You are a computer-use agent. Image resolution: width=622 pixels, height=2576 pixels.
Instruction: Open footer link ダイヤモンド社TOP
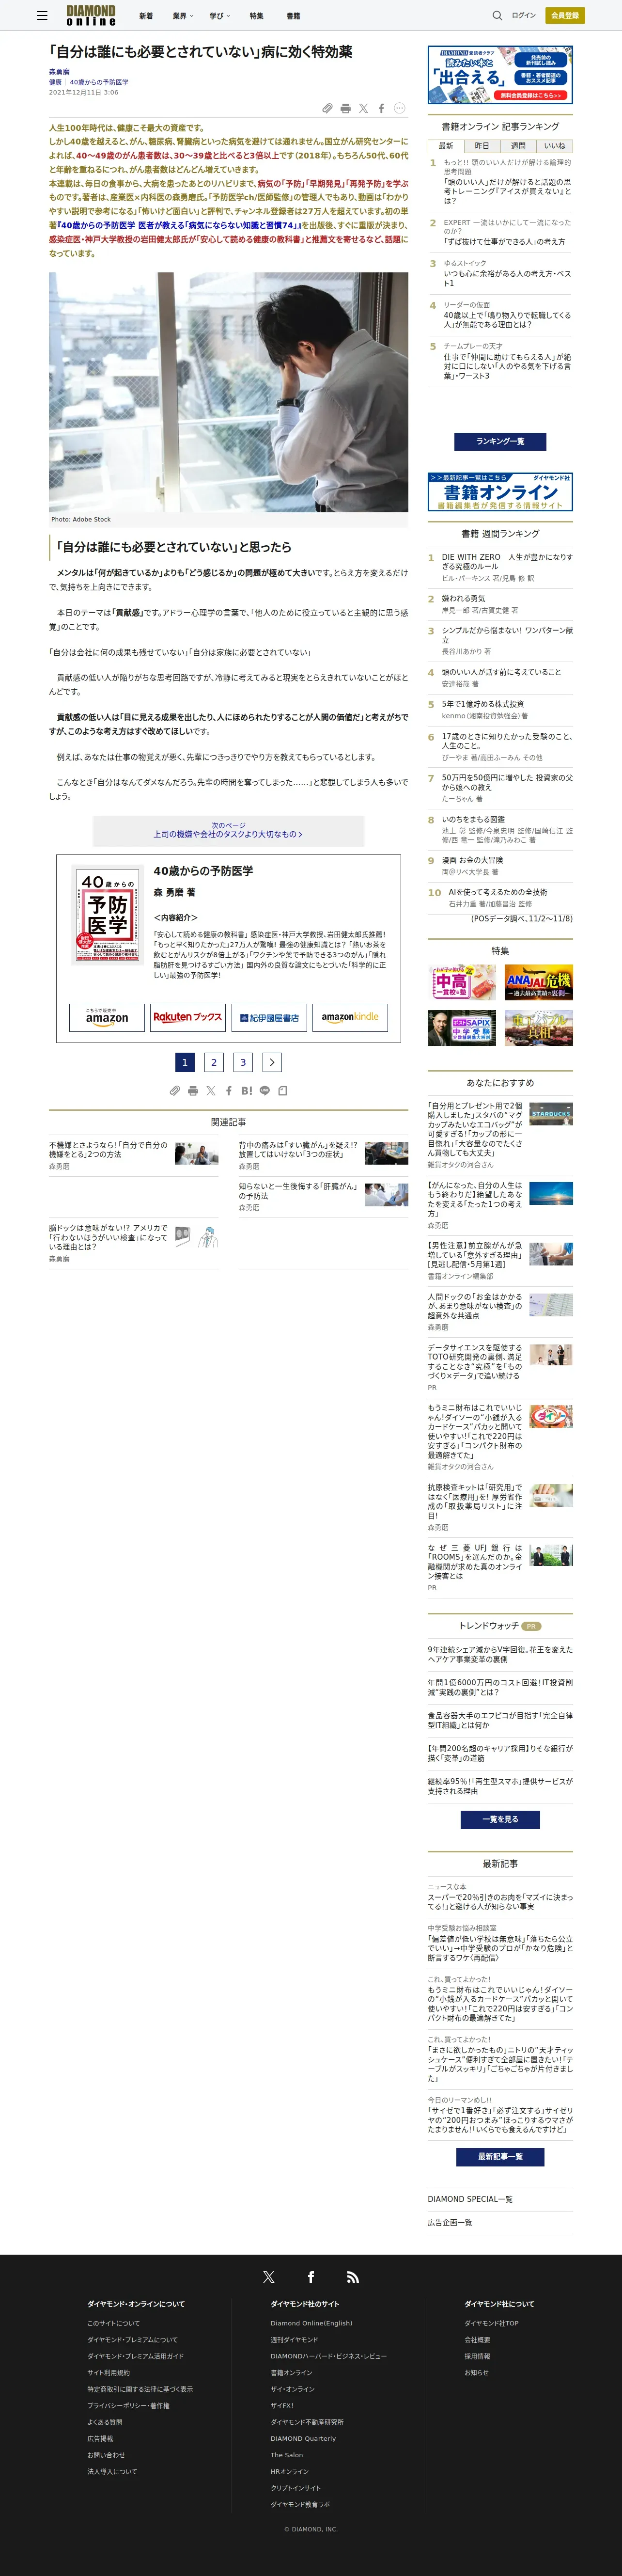tap(491, 2323)
